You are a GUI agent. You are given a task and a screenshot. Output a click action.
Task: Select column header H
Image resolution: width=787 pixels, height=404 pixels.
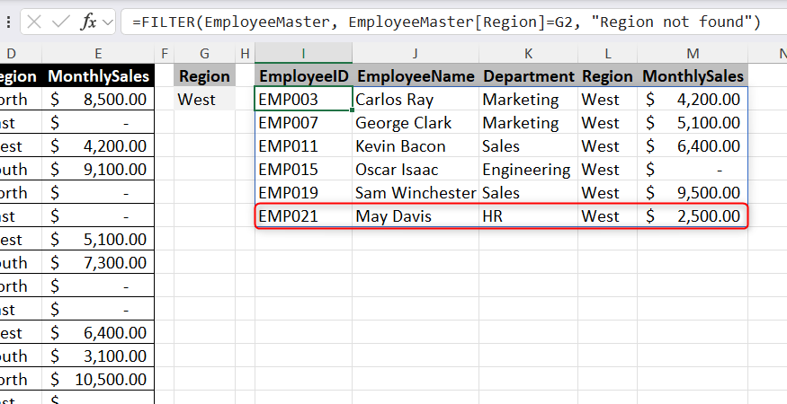[245, 53]
